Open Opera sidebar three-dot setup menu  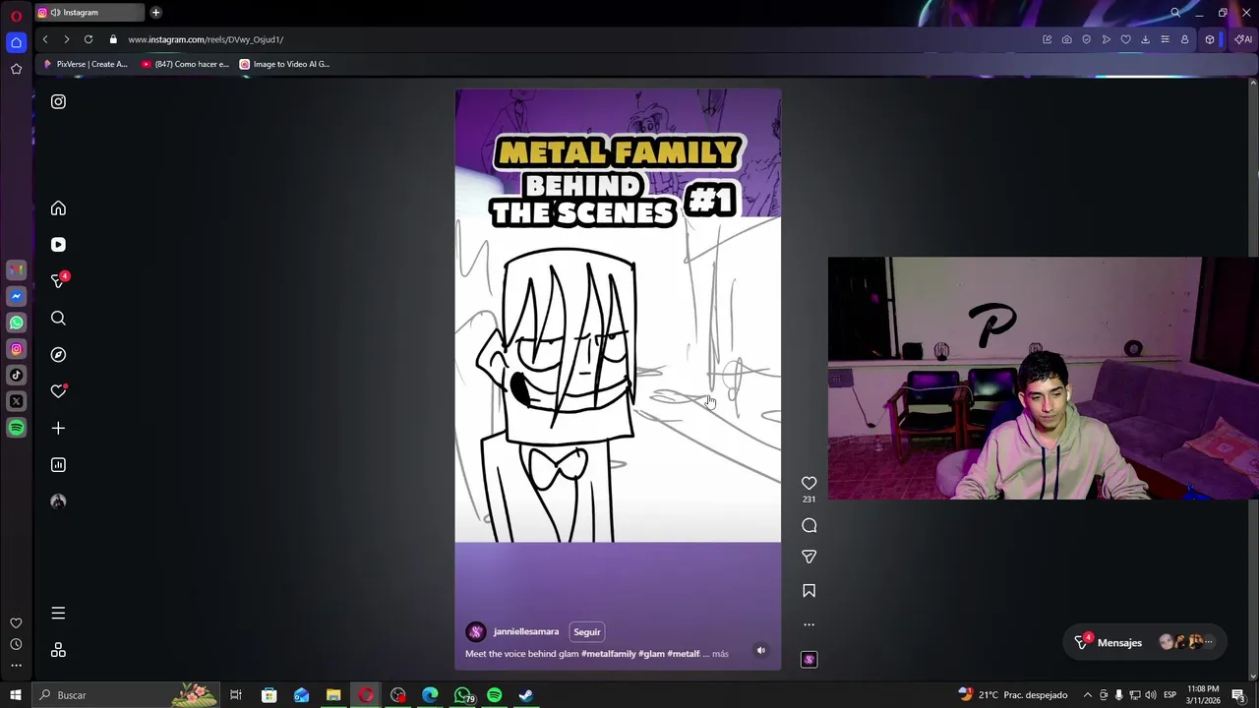click(16, 666)
